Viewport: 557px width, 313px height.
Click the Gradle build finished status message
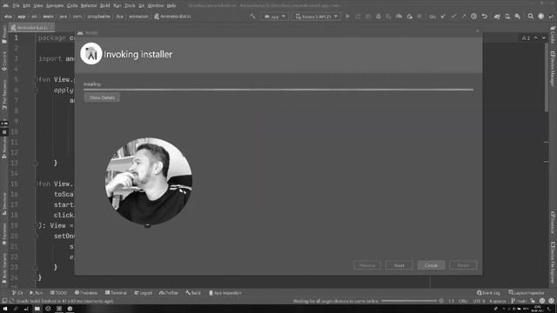click(x=64, y=301)
